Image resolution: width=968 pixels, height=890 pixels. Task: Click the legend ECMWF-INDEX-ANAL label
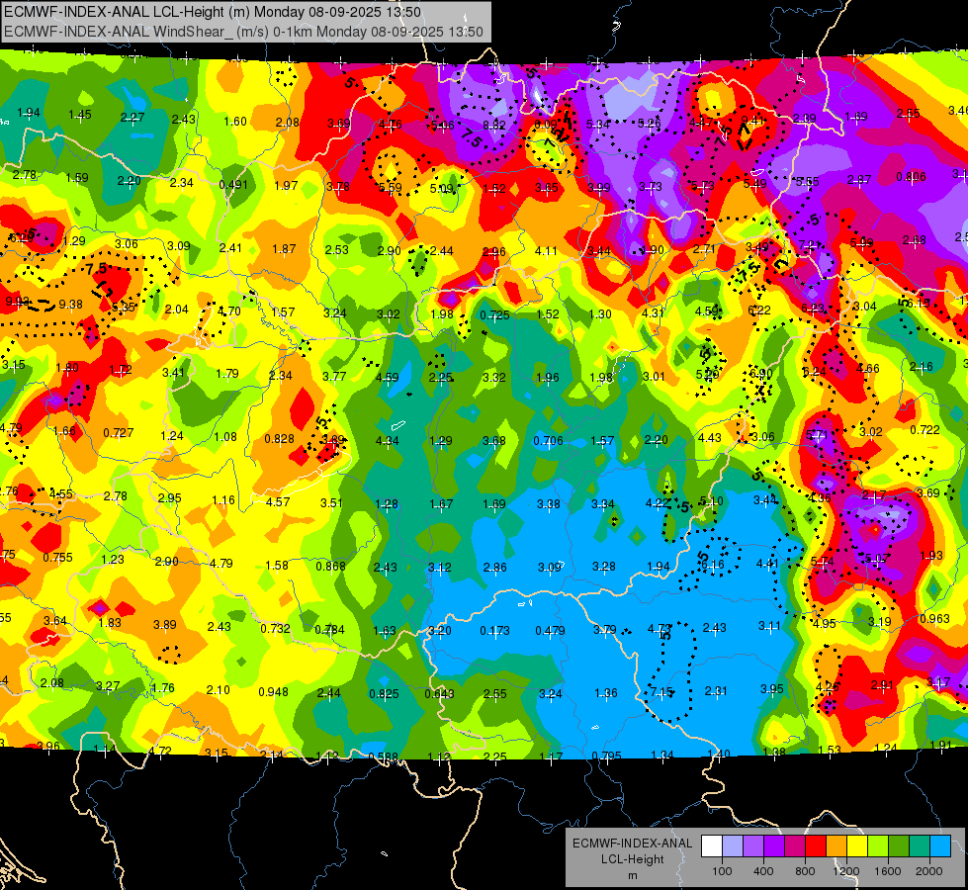tap(633, 844)
